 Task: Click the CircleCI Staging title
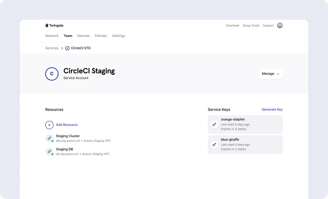coord(89,71)
